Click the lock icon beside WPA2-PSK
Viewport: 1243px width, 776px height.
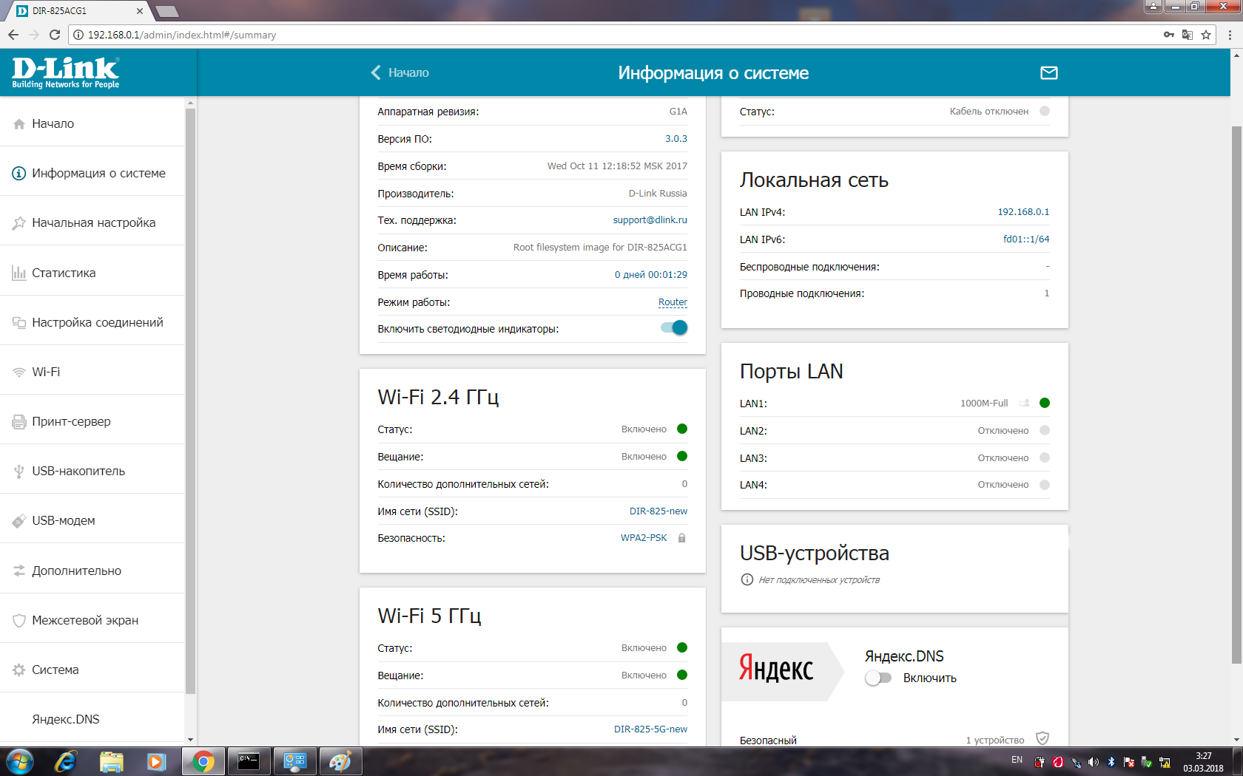681,538
